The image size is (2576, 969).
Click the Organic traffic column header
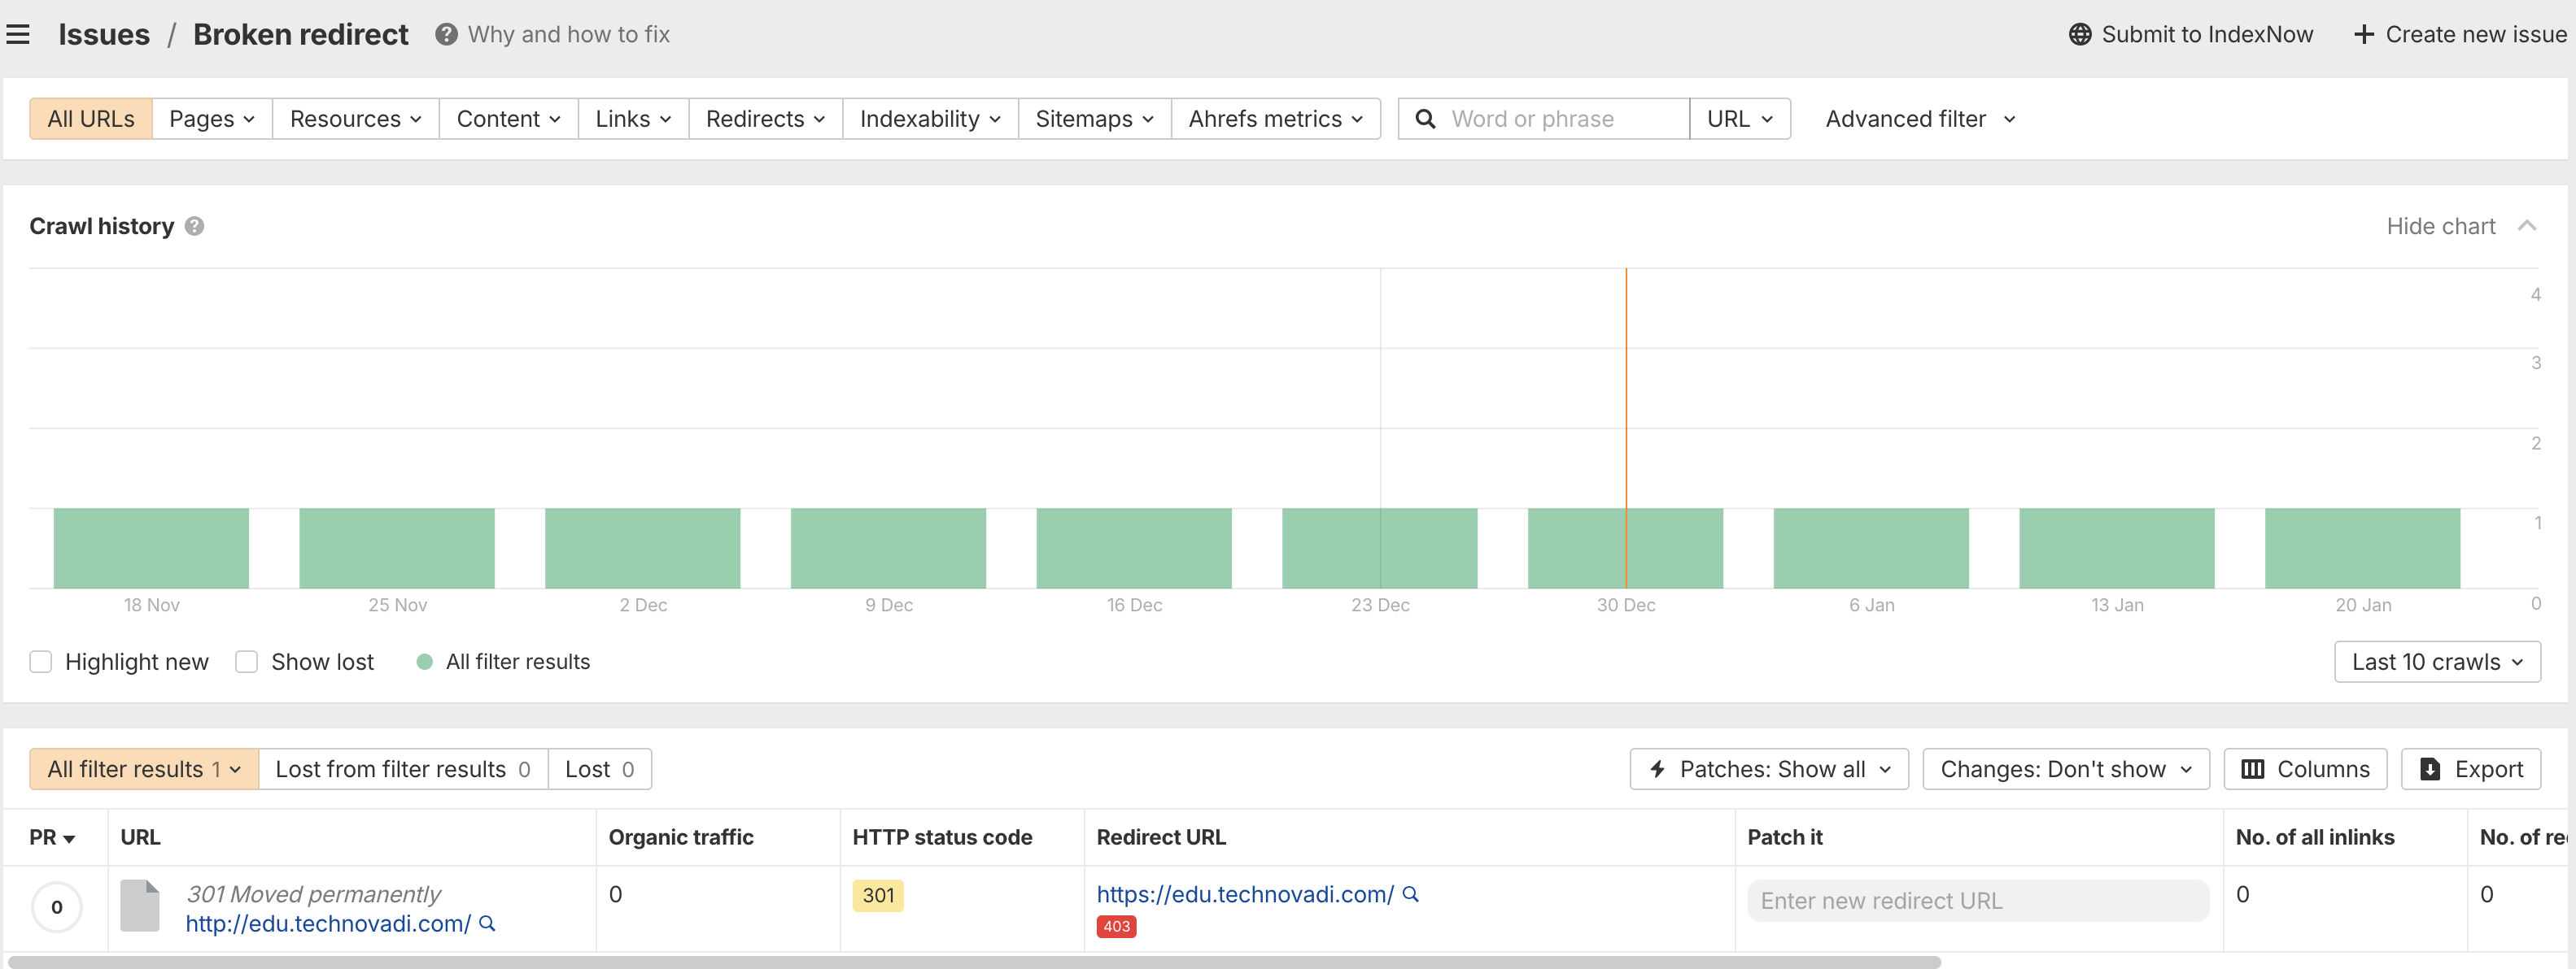pos(681,838)
